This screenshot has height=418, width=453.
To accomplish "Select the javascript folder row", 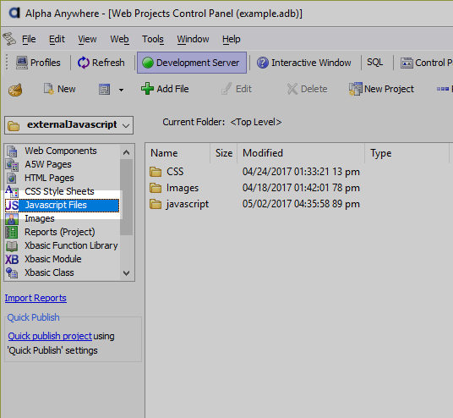I will (254, 204).
